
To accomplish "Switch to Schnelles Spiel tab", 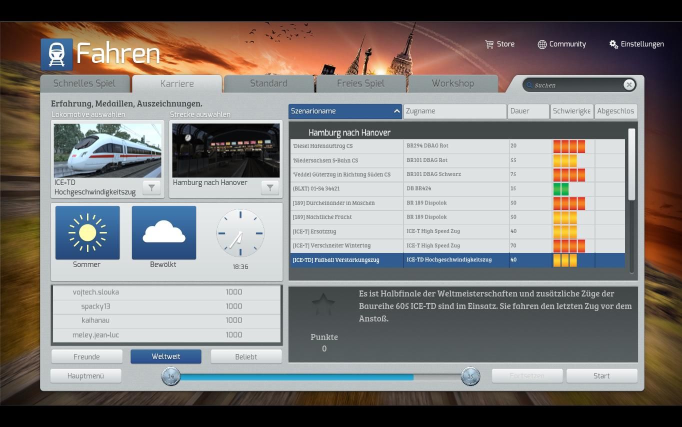I will [x=84, y=84].
